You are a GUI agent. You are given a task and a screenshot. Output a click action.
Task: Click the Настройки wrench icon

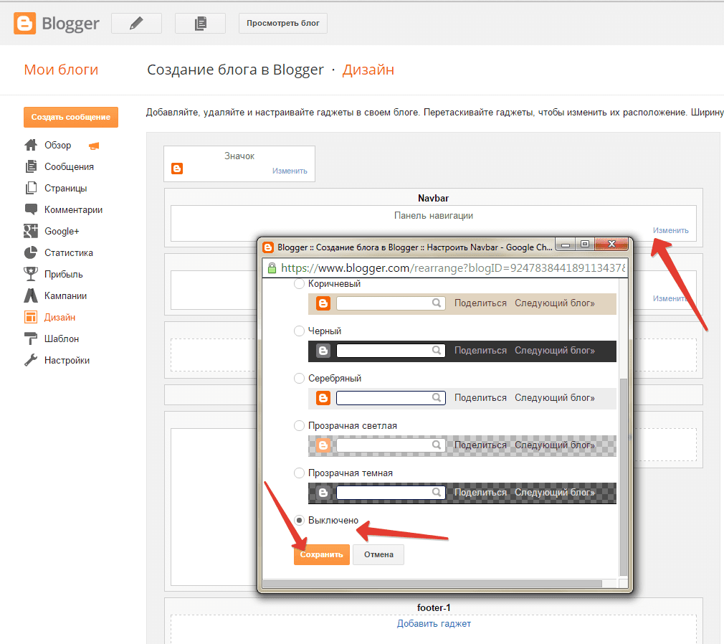(x=31, y=360)
